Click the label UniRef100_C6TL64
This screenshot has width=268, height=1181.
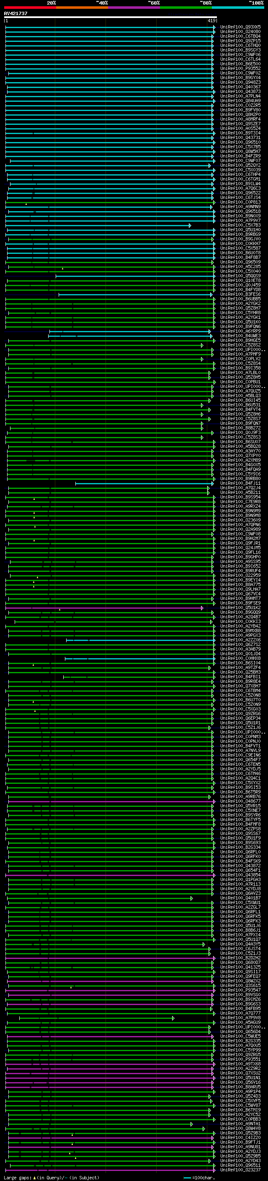240,59
